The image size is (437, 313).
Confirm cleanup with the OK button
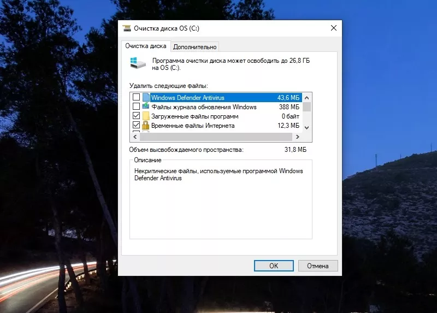click(274, 266)
